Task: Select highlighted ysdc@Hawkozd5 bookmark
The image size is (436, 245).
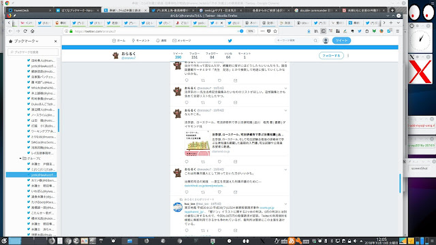Action: coord(31,175)
